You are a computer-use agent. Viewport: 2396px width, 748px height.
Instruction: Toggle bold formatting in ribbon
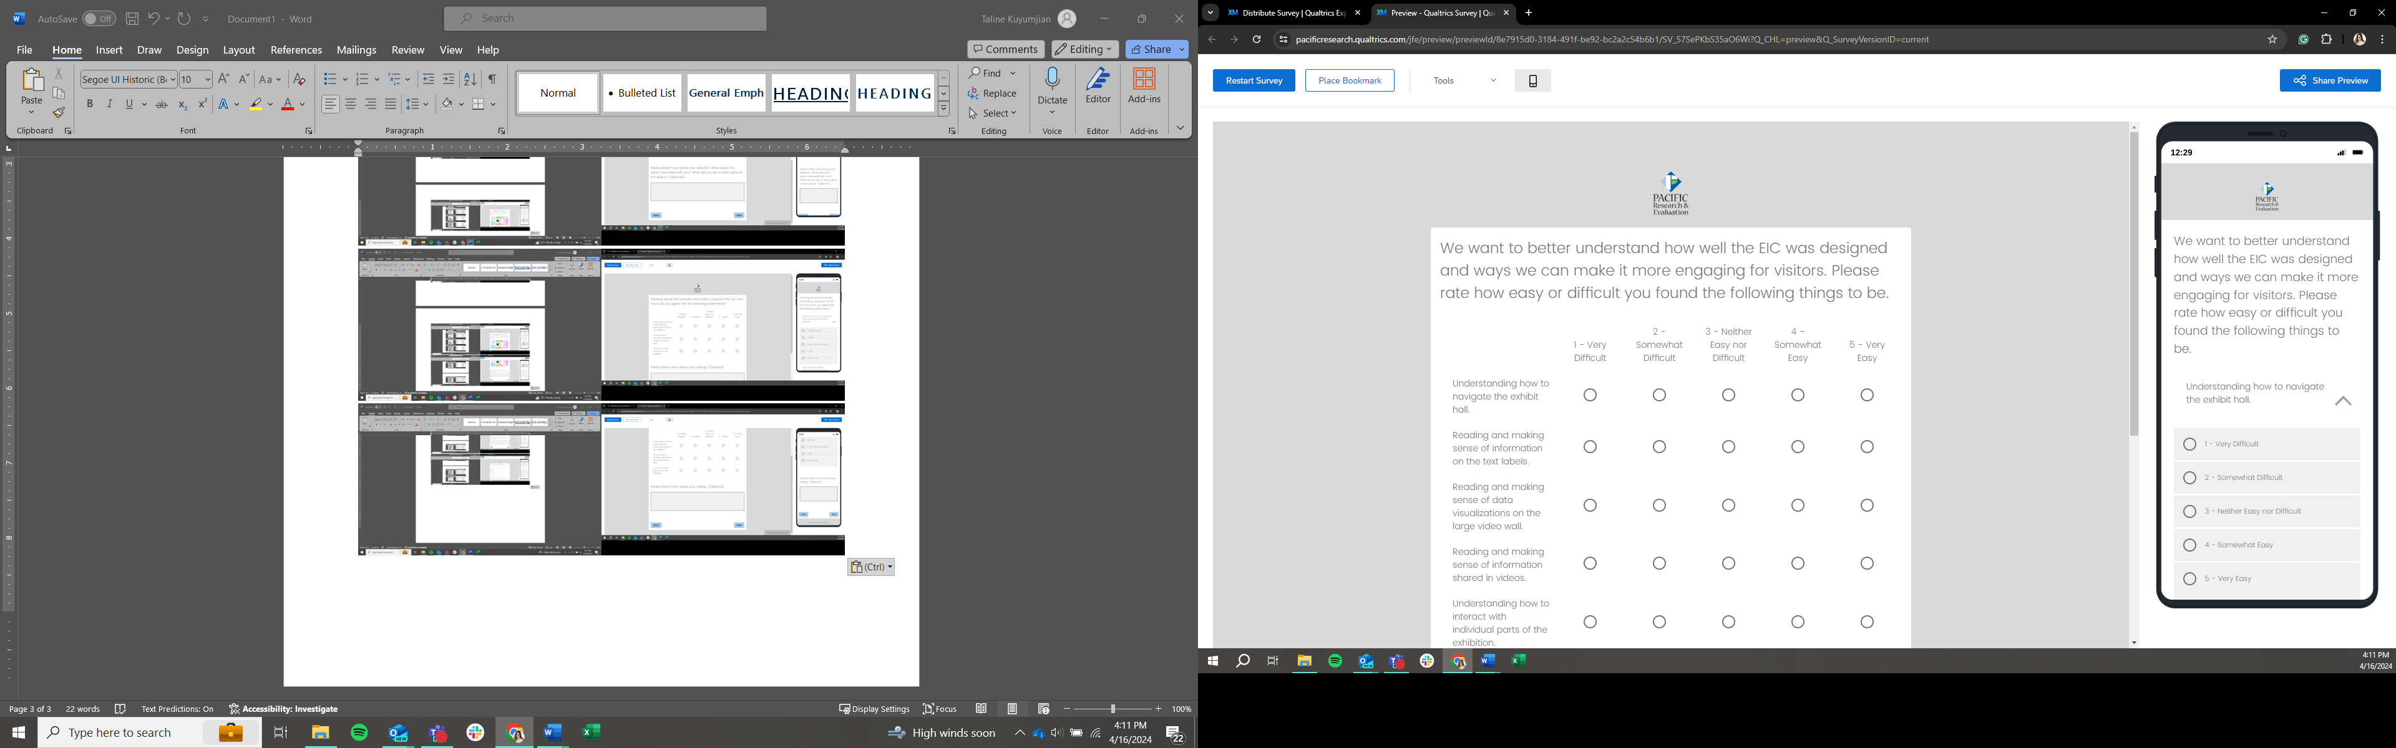coord(90,104)
